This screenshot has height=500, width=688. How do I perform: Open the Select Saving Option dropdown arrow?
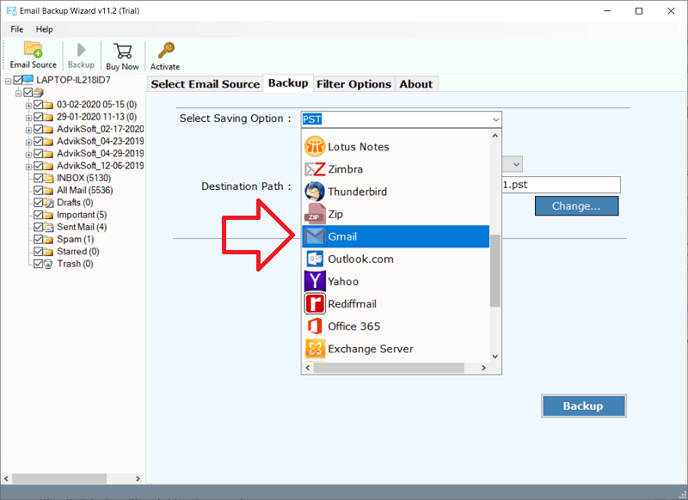(x=495, y=119)
